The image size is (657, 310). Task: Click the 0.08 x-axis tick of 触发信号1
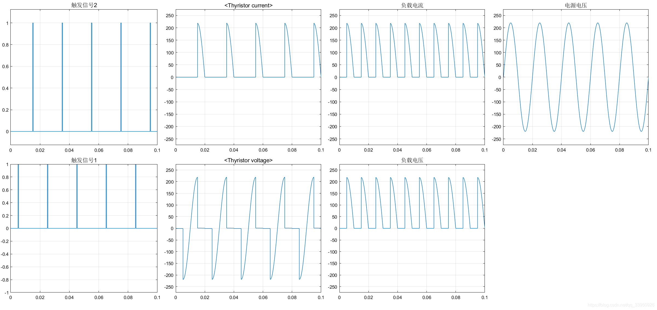point(128,297)
